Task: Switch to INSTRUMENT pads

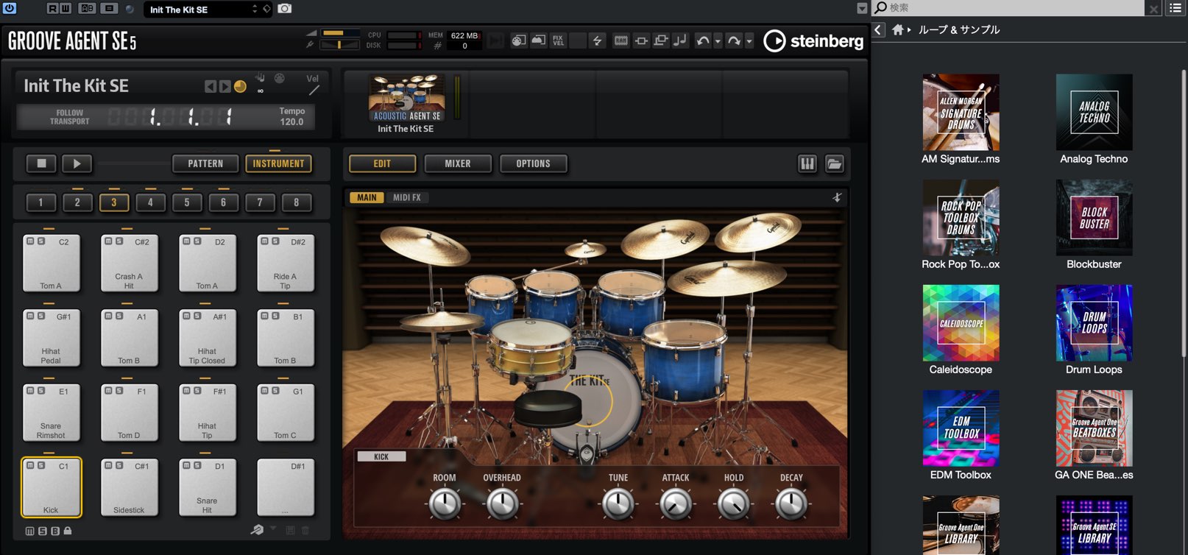Action: tap(278, 163)
